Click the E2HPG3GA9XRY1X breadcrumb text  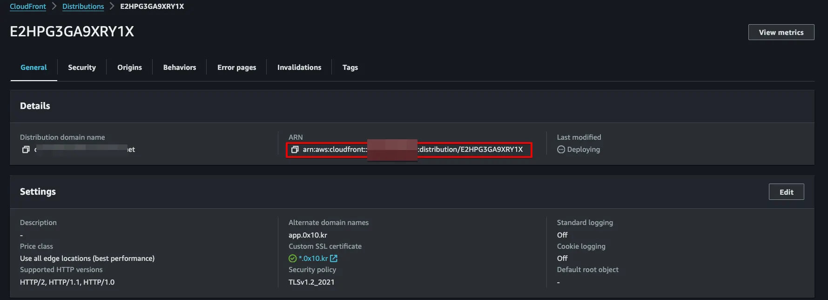152,7
